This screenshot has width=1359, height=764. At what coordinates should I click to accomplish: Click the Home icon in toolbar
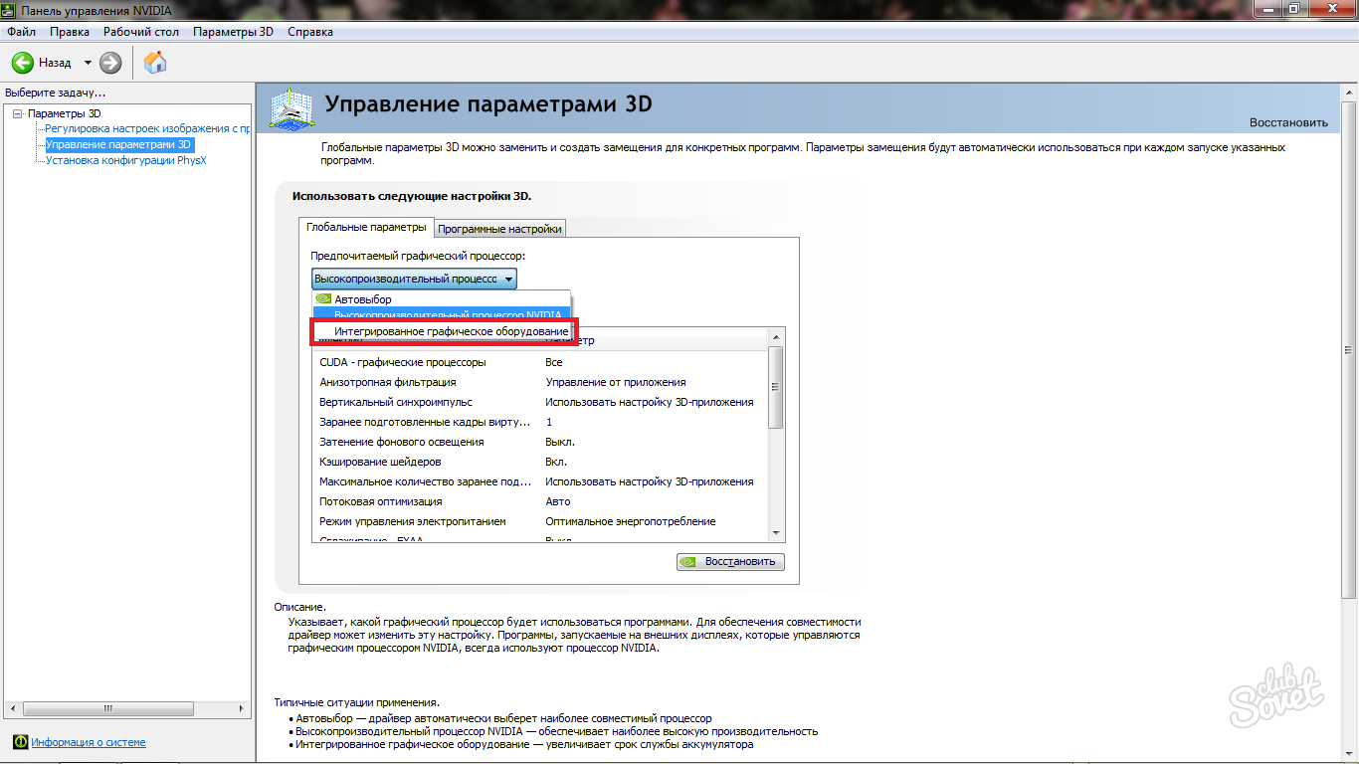(155, 63)
